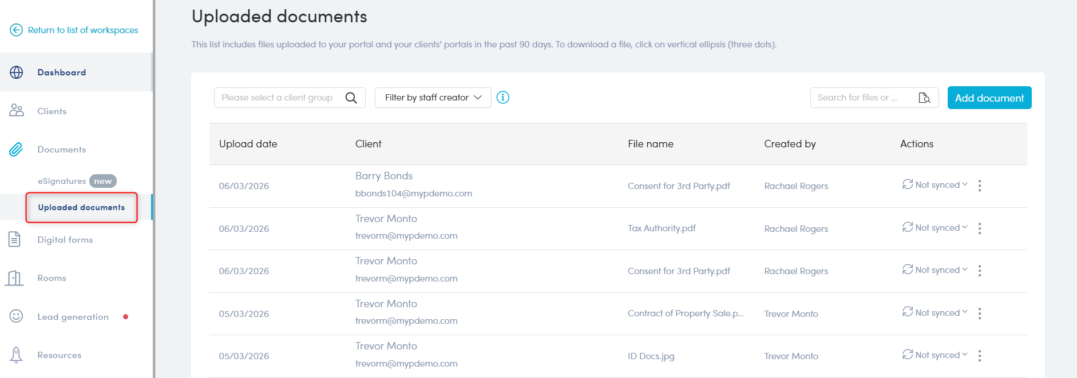Screen dimensions: 1077x378
Task: Click the Search for files input field
Action: [861, 98]
